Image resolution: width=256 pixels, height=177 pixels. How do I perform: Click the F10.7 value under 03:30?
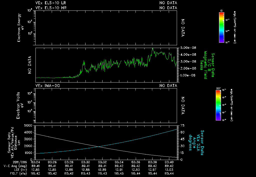(x=85, y=173)
